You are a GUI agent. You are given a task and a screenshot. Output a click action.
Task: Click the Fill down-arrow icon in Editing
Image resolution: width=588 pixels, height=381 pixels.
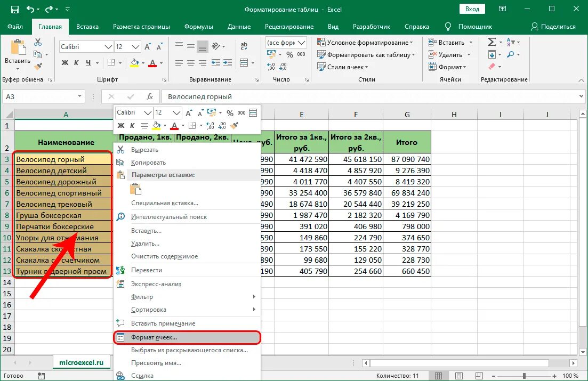point(492,54)
